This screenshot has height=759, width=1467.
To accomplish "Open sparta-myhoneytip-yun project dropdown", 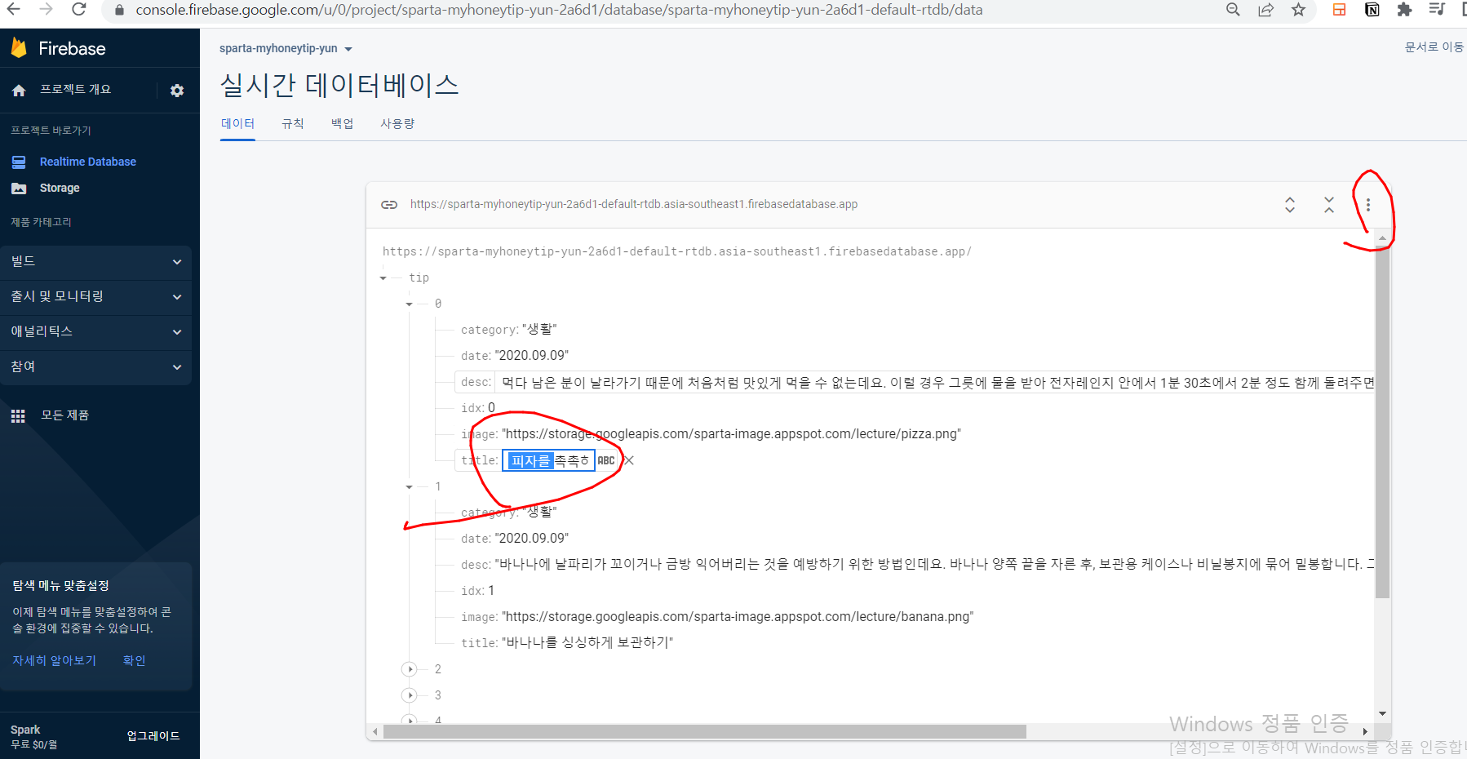I will tap(286, 49).
